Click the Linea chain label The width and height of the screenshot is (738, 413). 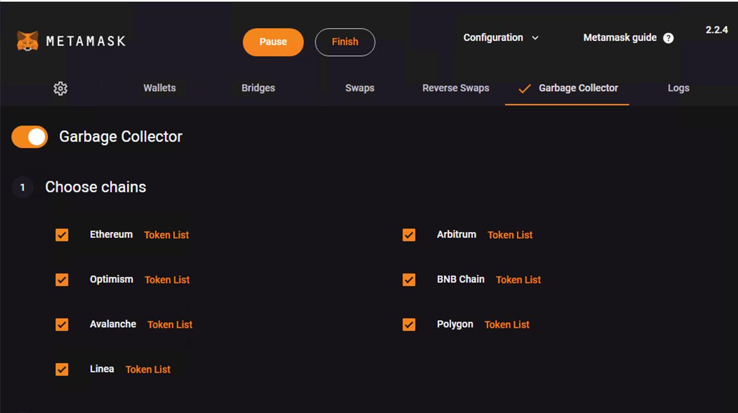coord(102,369)
